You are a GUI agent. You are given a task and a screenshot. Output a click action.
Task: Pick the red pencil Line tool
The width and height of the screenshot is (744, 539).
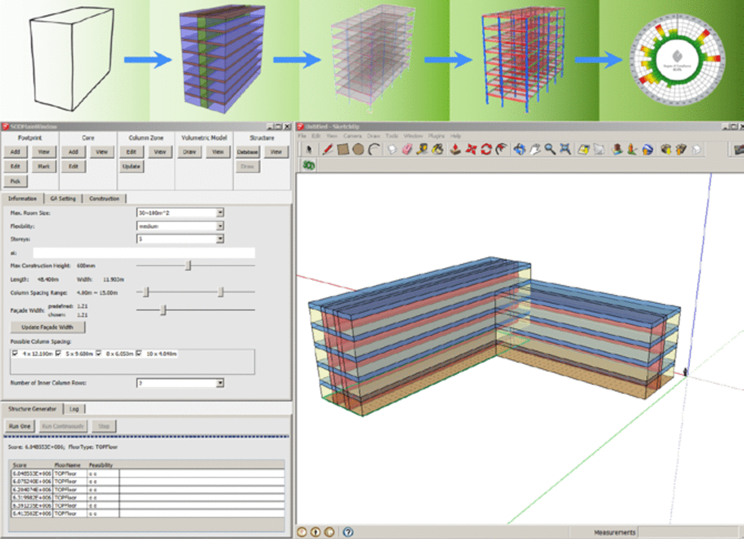tap(327, 149)
